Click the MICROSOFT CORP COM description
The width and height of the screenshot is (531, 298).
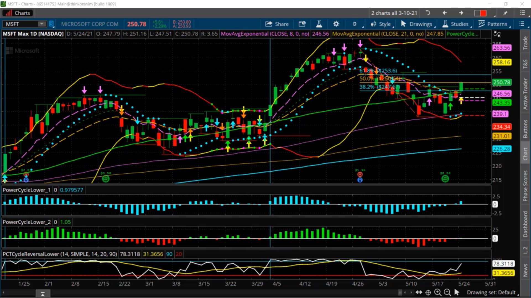coord(90,24)
